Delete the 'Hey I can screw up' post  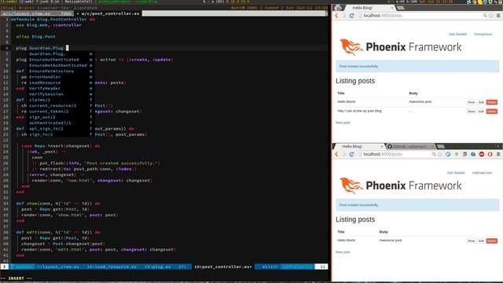[x=491, y=112]
